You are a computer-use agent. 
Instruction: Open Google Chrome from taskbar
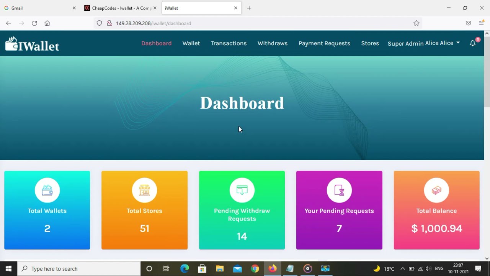(x=255, y=269)
